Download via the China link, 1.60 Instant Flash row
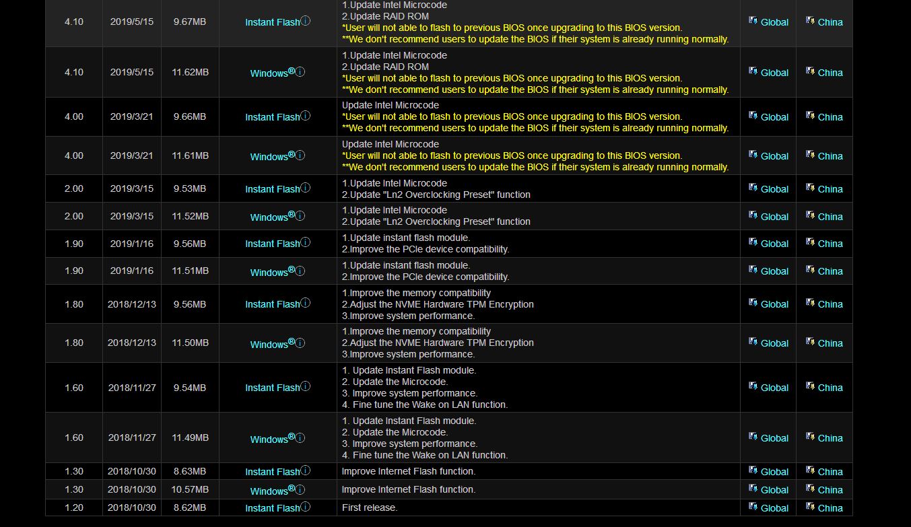Viewport: 911px width, 527px height. pos(830,388)
